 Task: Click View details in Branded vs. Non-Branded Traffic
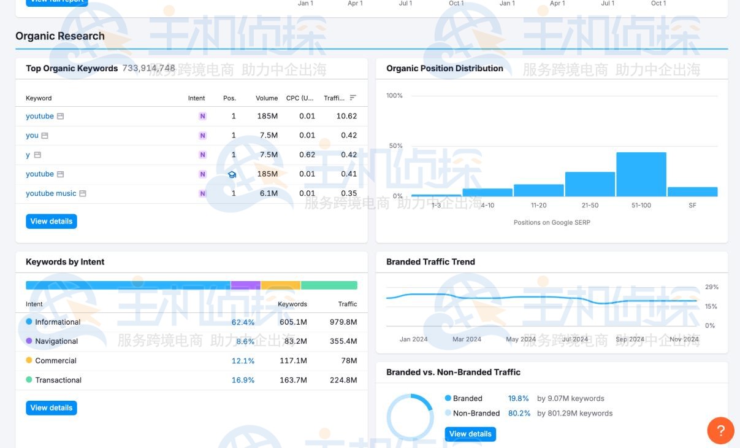470,433
